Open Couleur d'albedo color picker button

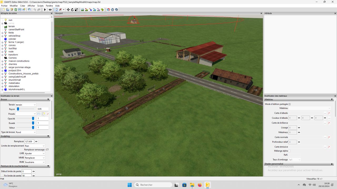(x=329, y=118)
